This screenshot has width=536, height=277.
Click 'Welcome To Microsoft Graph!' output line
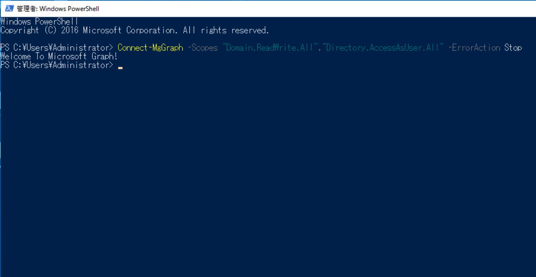59,56
